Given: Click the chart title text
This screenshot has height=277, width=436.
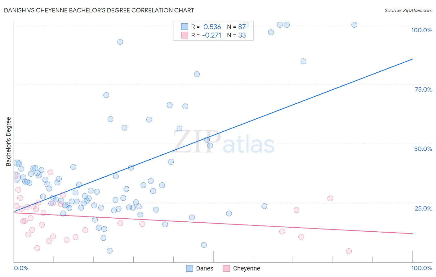Looking at the screenshot, I should click(99, 10).
